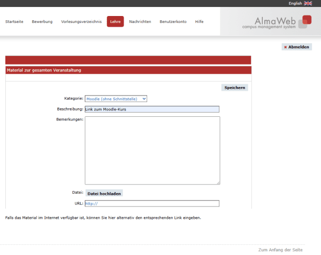Screen dimensions: 321x255
Task: Click the UK flag language icon
Action: point(308,3)
